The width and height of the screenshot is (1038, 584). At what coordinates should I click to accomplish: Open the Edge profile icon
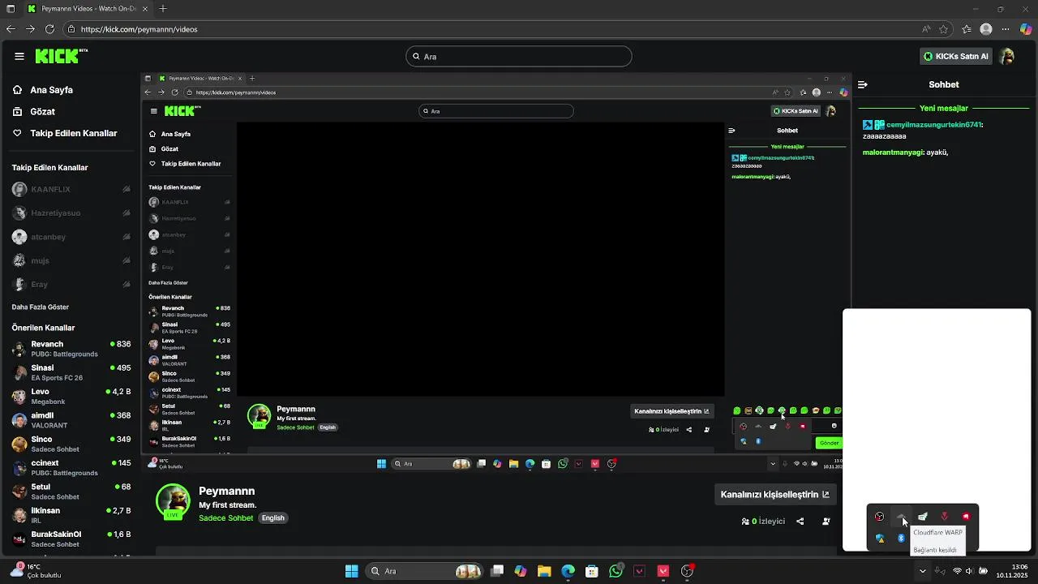click(986, 29)
